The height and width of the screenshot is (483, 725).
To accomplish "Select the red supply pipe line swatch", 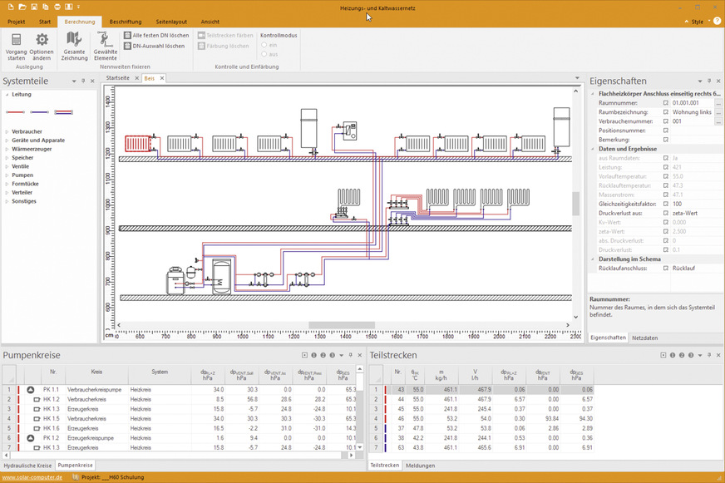I will click(x=14, y=111).
